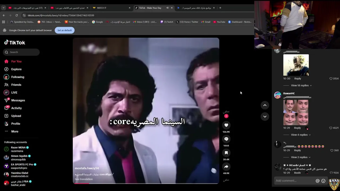Open a new Chrome tab
This screenshot has height=191, width=340.
pos(220,8)
